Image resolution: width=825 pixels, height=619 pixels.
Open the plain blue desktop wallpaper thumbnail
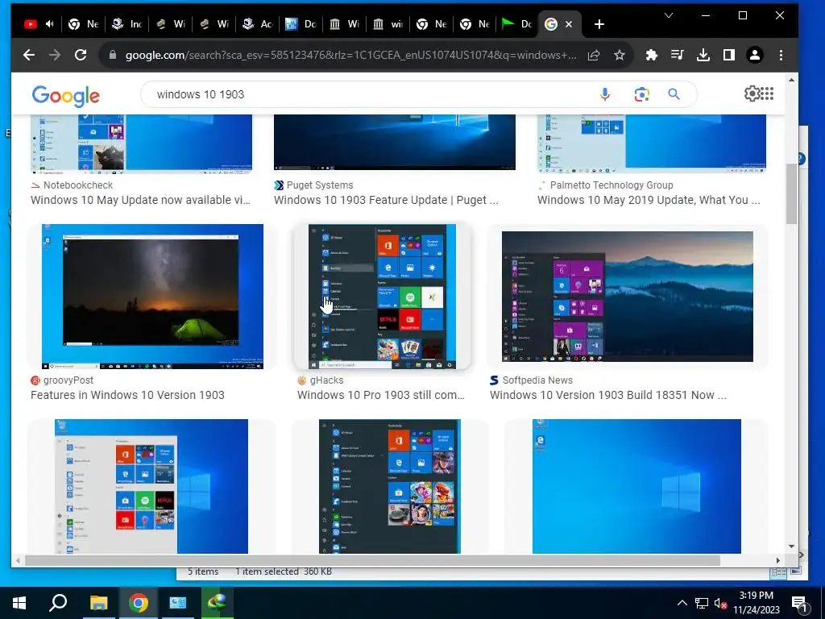(x=636, y=486)
